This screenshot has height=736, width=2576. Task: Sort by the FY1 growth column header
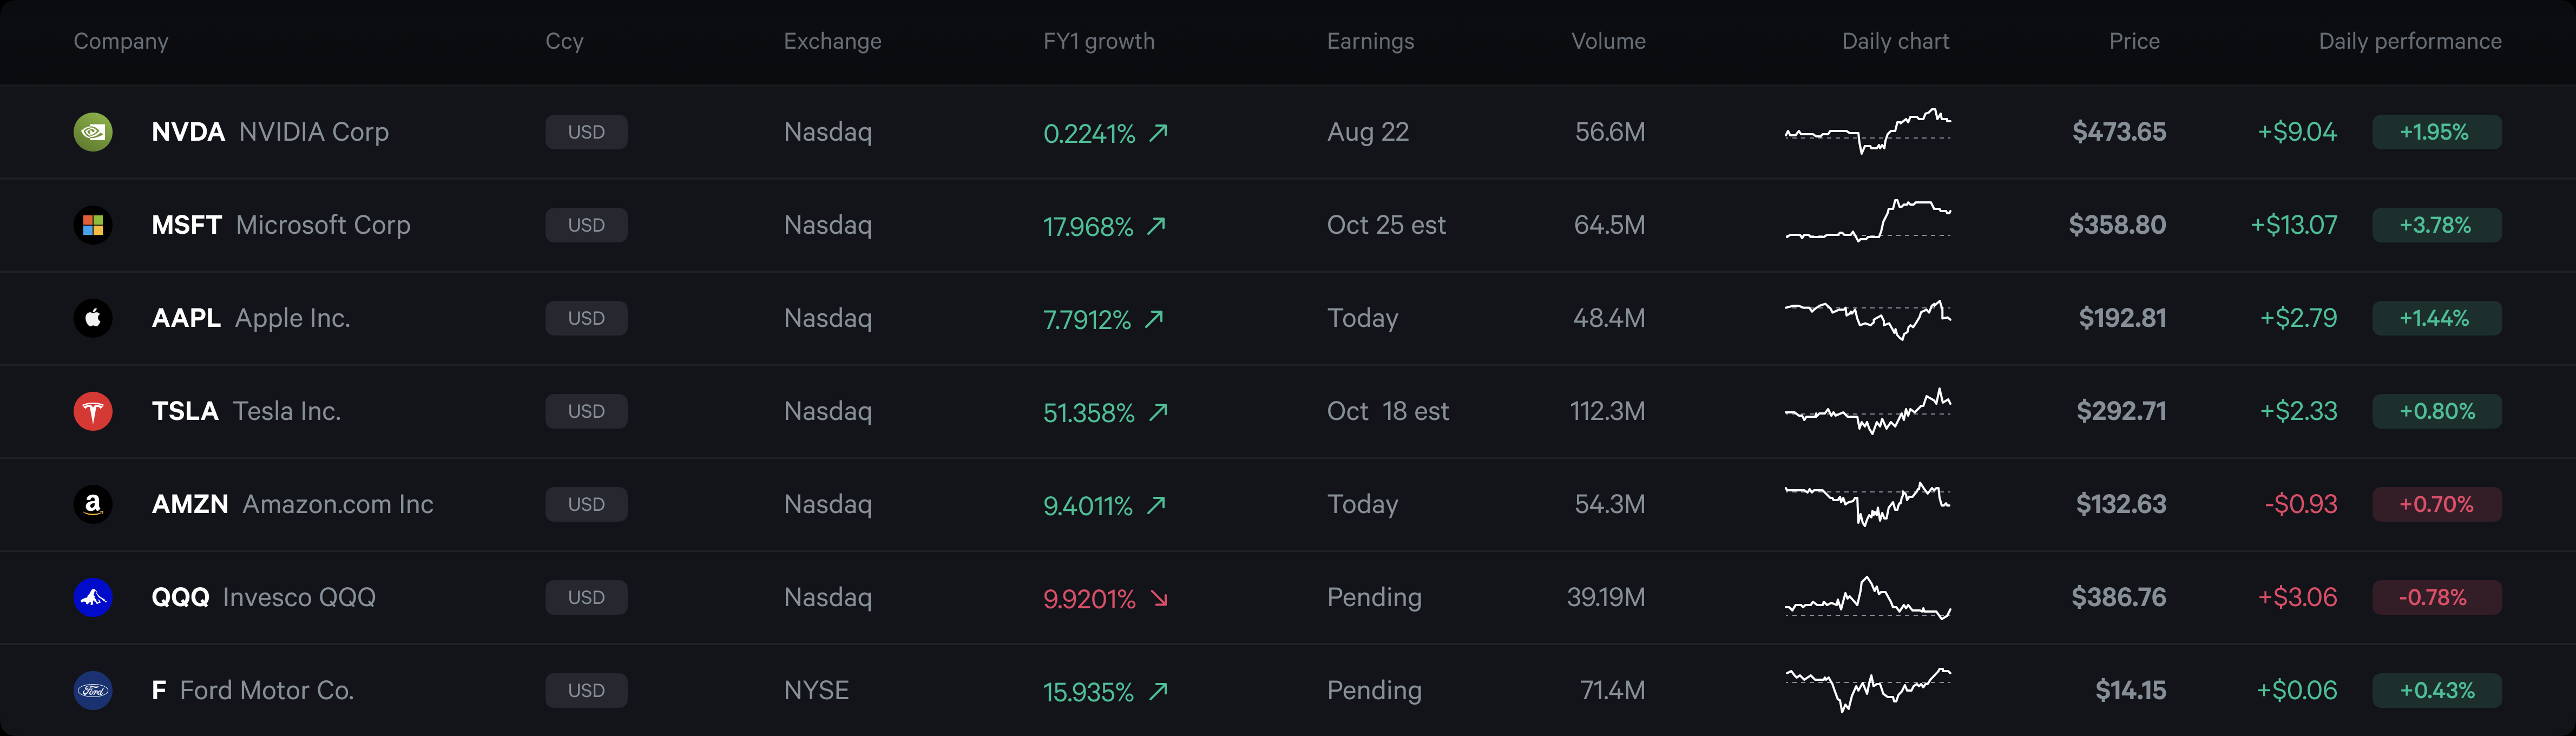point(1098,41)
